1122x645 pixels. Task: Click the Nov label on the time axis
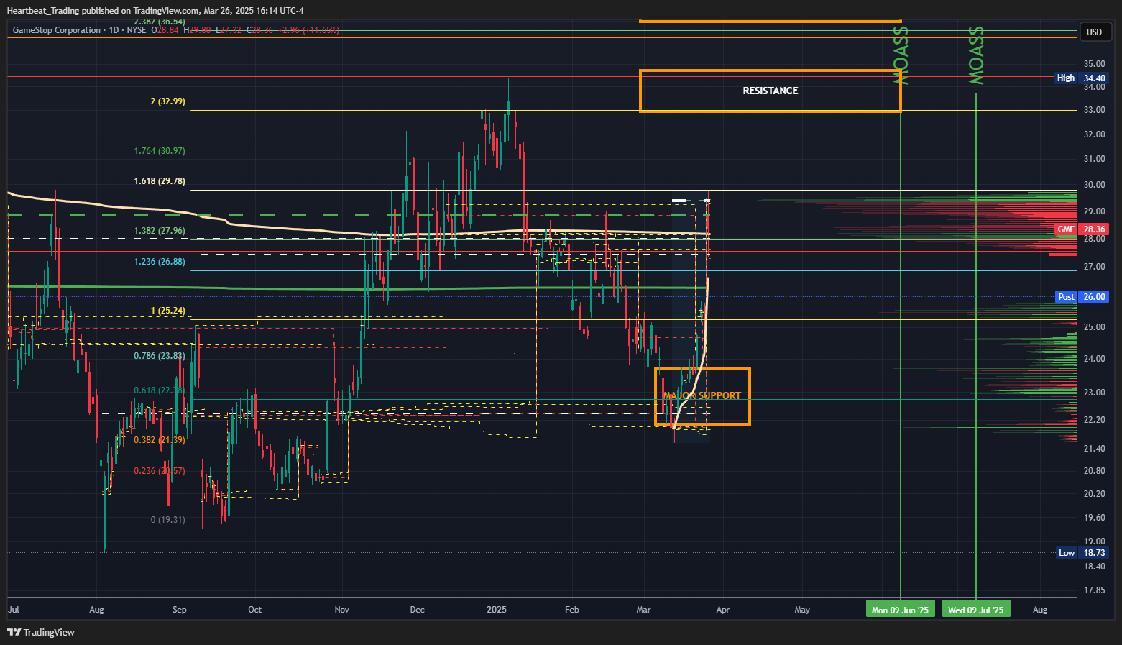pos(341,610)
